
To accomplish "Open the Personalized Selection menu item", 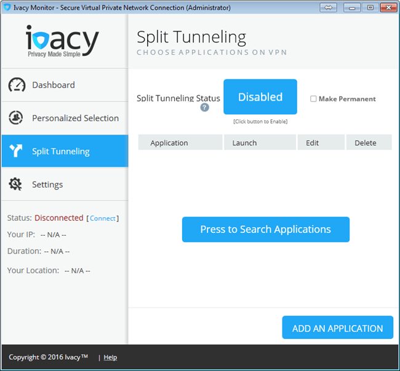I will (x=65, y=118).
